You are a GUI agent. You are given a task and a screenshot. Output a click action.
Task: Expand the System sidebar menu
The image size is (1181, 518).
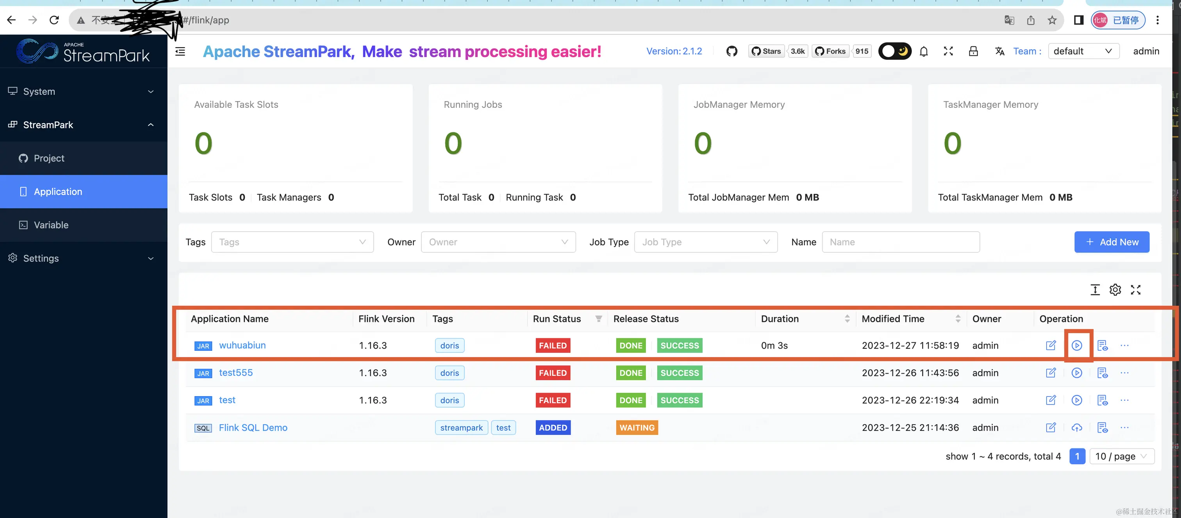tap(84, 91)
